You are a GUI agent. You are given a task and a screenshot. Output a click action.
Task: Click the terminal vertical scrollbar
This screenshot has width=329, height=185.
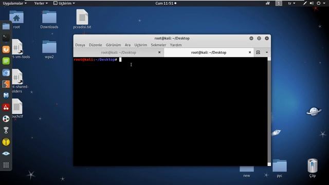point(269,112)
